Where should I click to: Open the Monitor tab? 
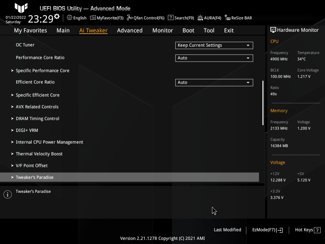tap(162, 30)
